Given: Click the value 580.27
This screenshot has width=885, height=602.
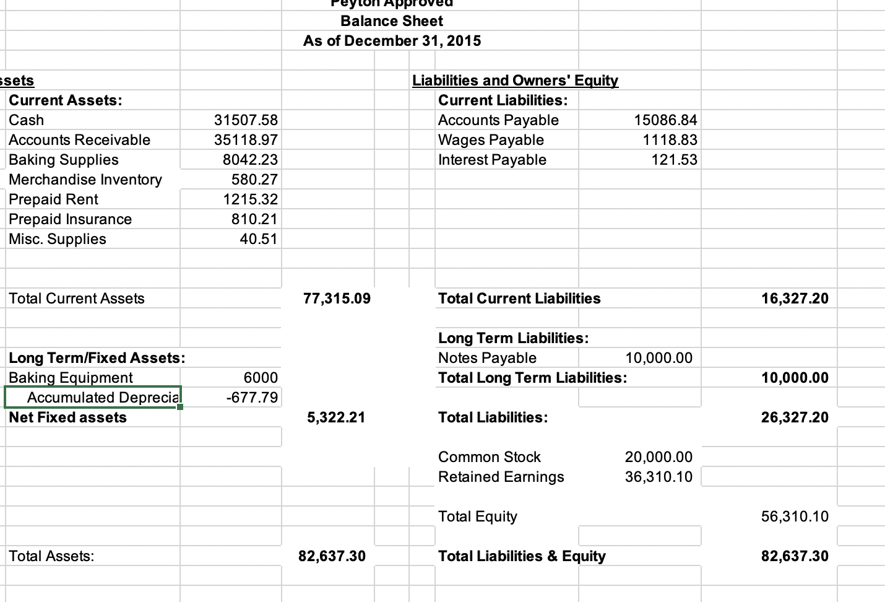Looking at the screenshot, I should click(254, 180).
